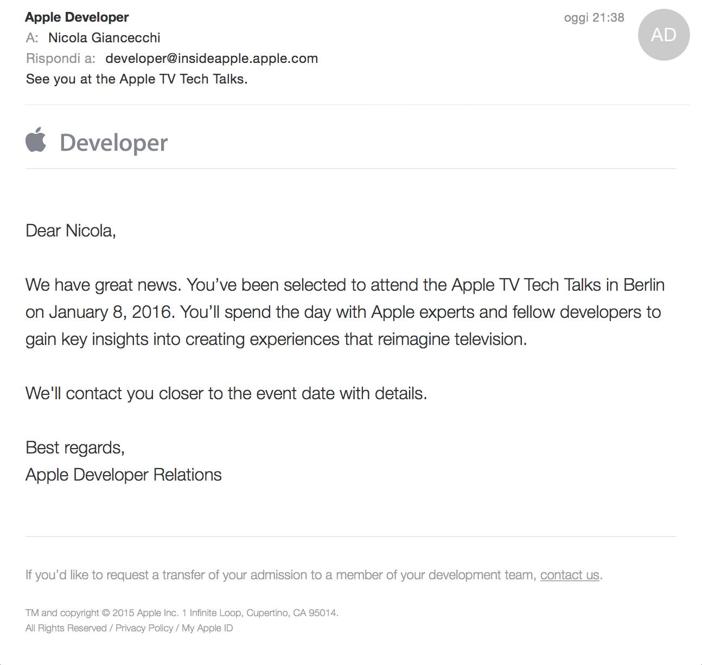Click subject 'See you at the Apple TV Tech Talks.'
This screenshot has height=665, width=702.
(x=137, y=79)
